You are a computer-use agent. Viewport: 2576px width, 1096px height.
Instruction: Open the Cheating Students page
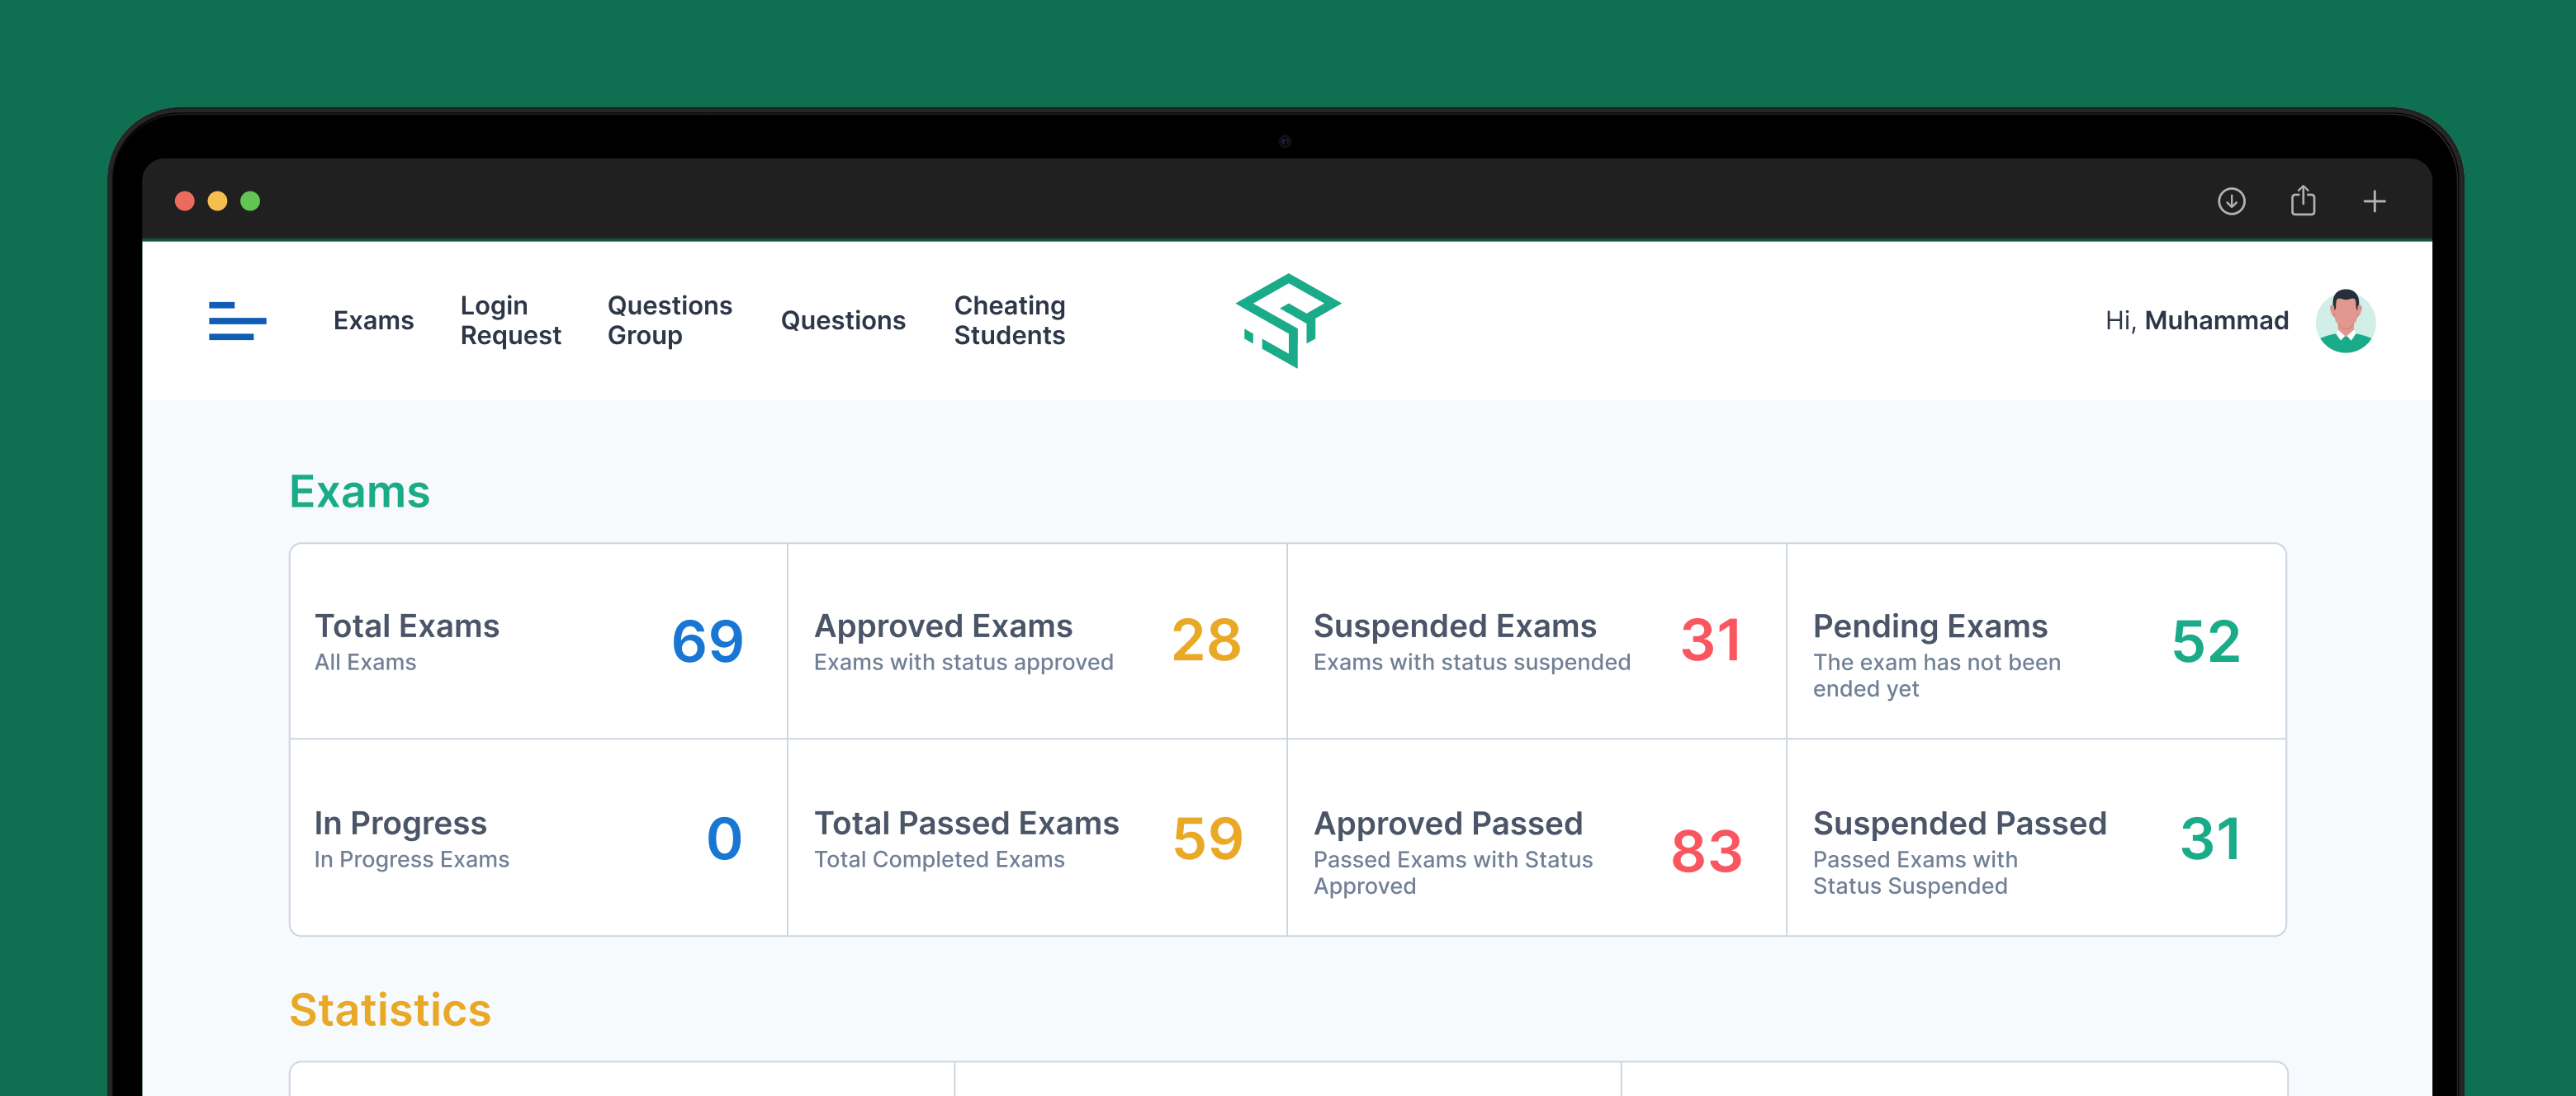click(1009, 321)
